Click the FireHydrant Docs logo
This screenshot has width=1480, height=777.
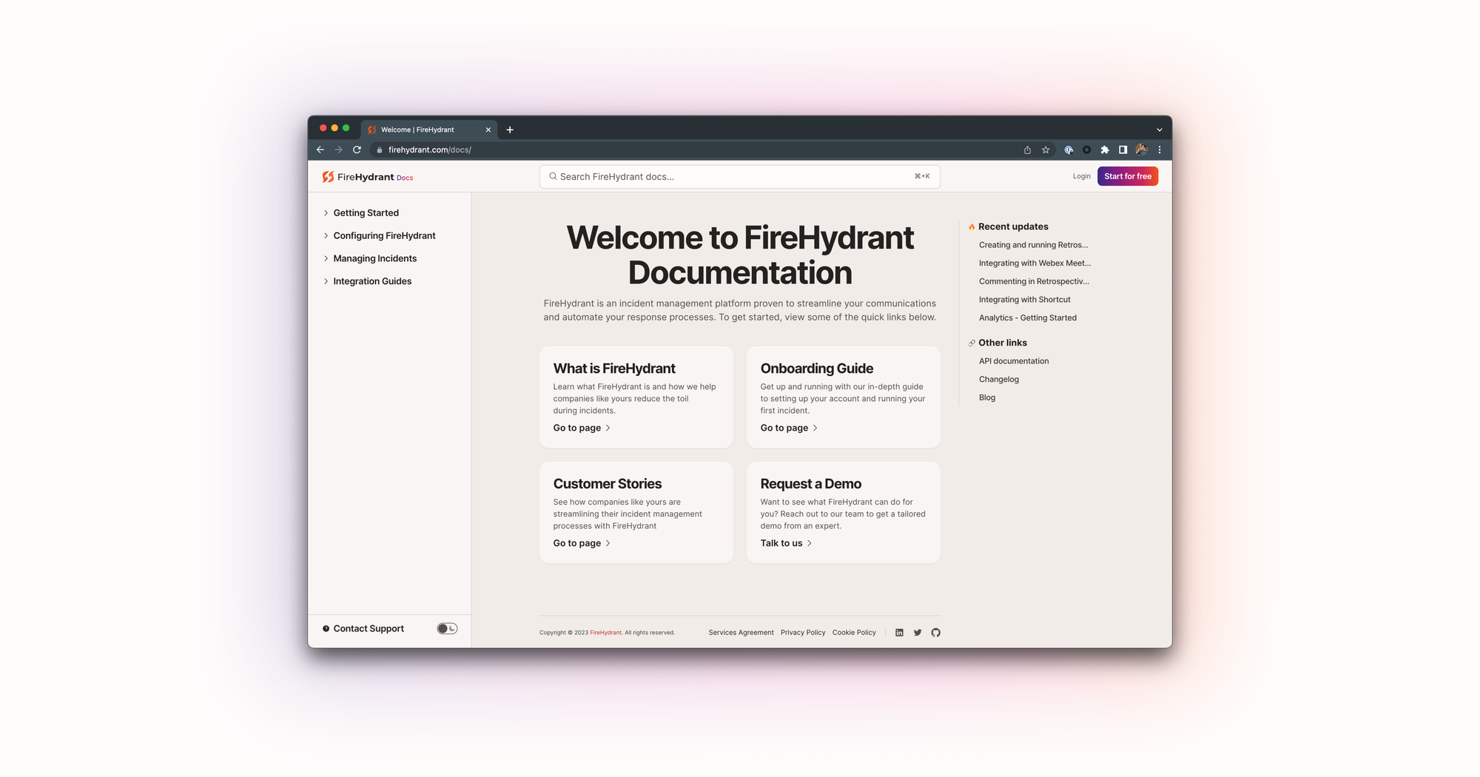(x=368, y=177)
